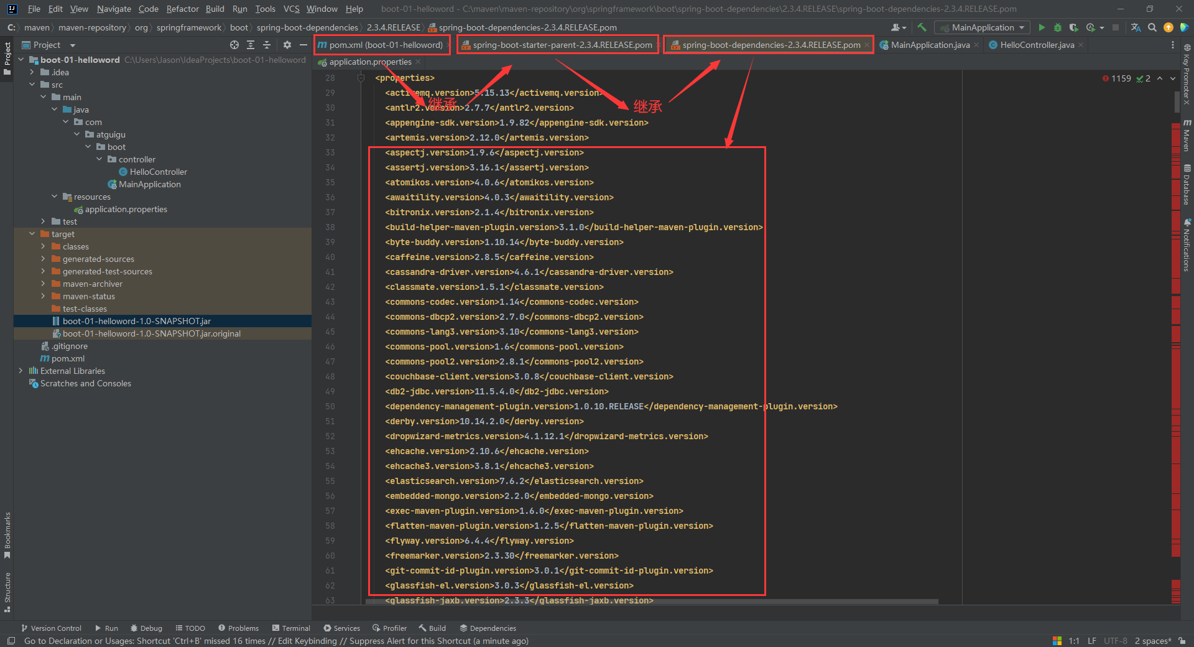Open the Refactor menu
This screenshot has height=647, width=1194.
pyautogui.click(x=182, y=9)
